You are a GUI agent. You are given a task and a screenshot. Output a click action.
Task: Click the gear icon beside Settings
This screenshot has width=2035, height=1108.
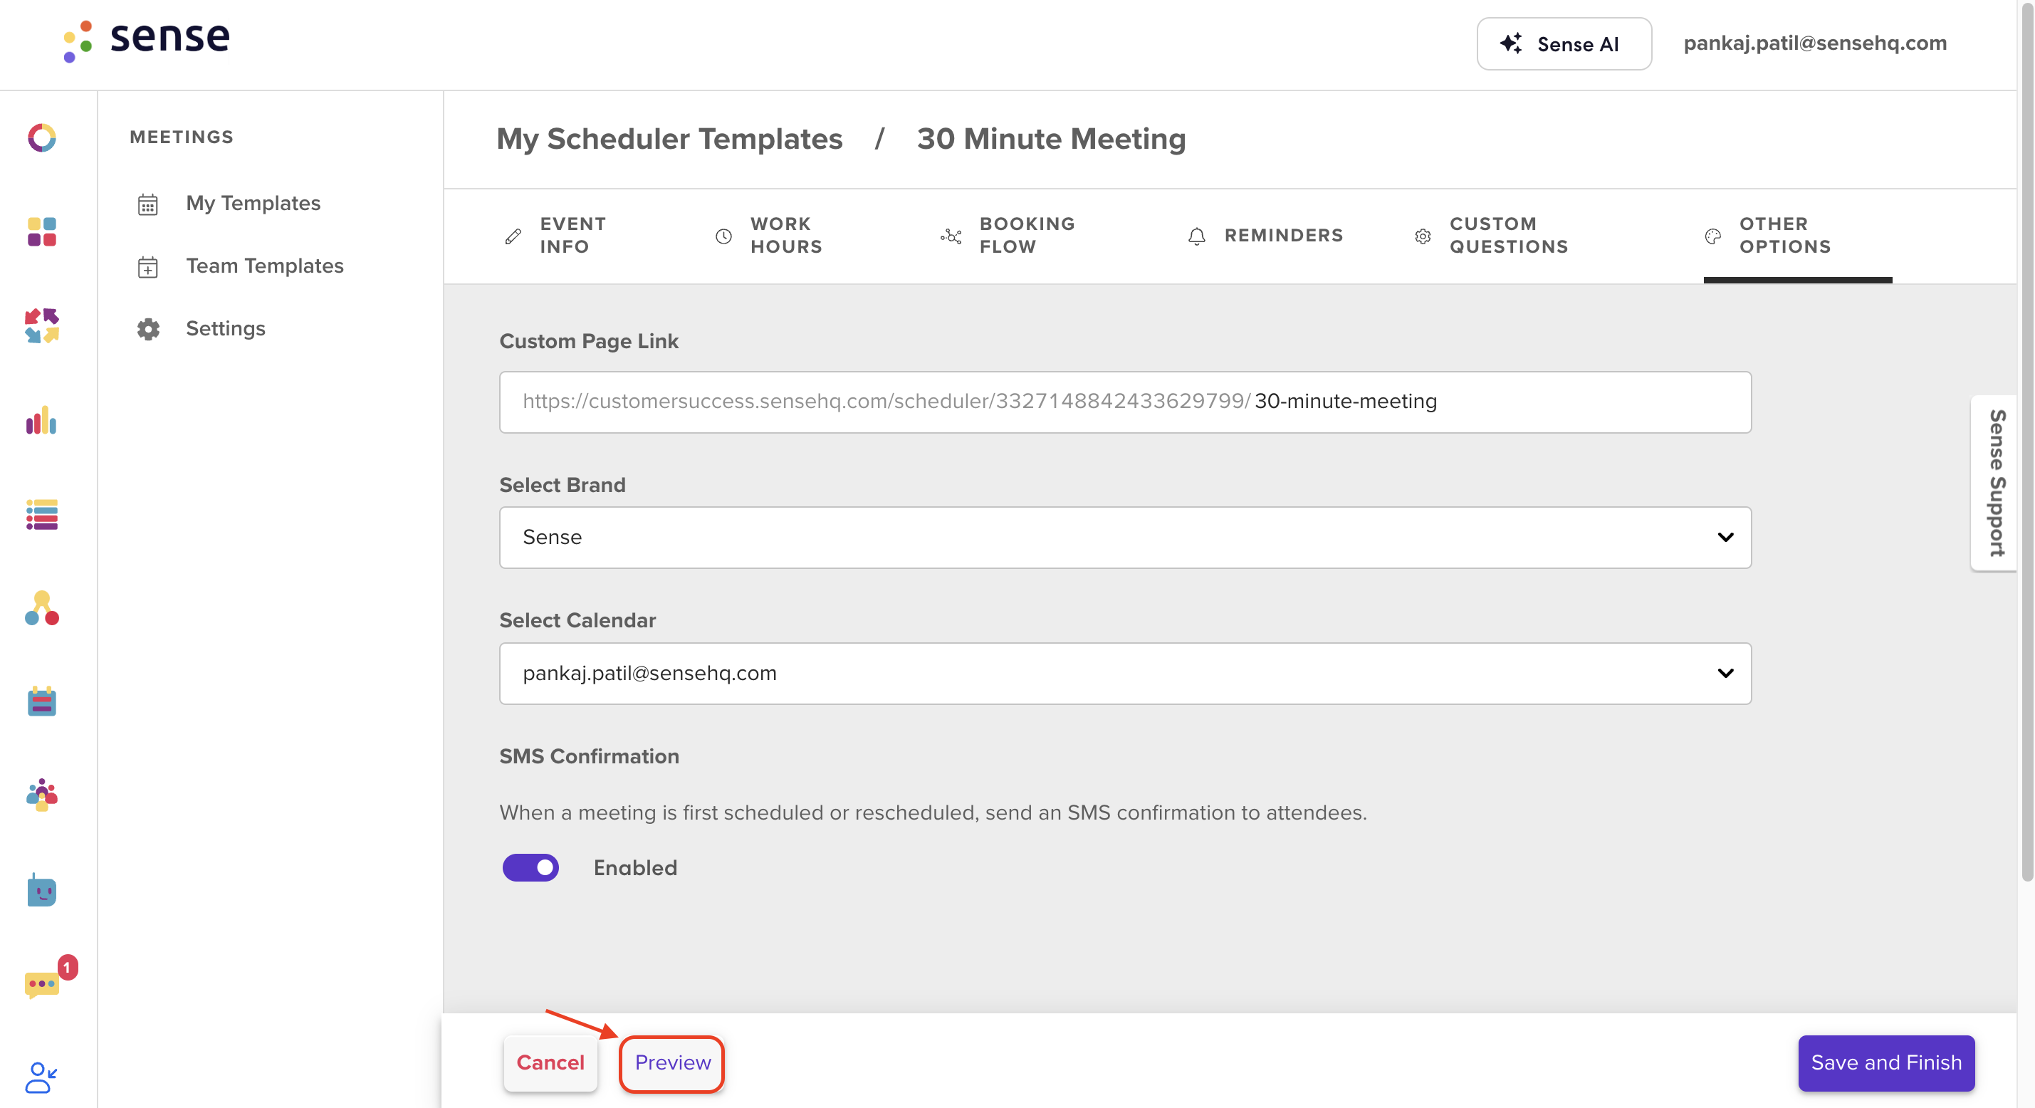point(149,329)
